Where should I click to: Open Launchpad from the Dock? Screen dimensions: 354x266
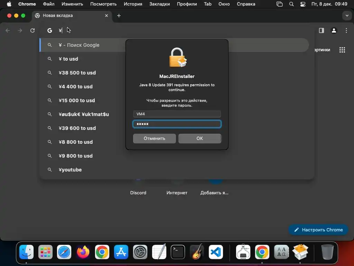[x=45, y=252]
